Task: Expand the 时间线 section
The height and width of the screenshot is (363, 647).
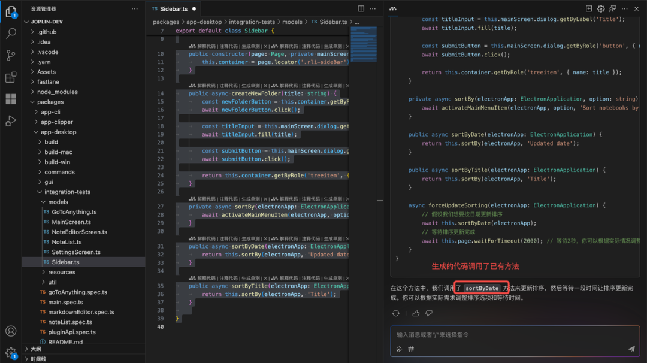Action: click(x=38, y=359)
